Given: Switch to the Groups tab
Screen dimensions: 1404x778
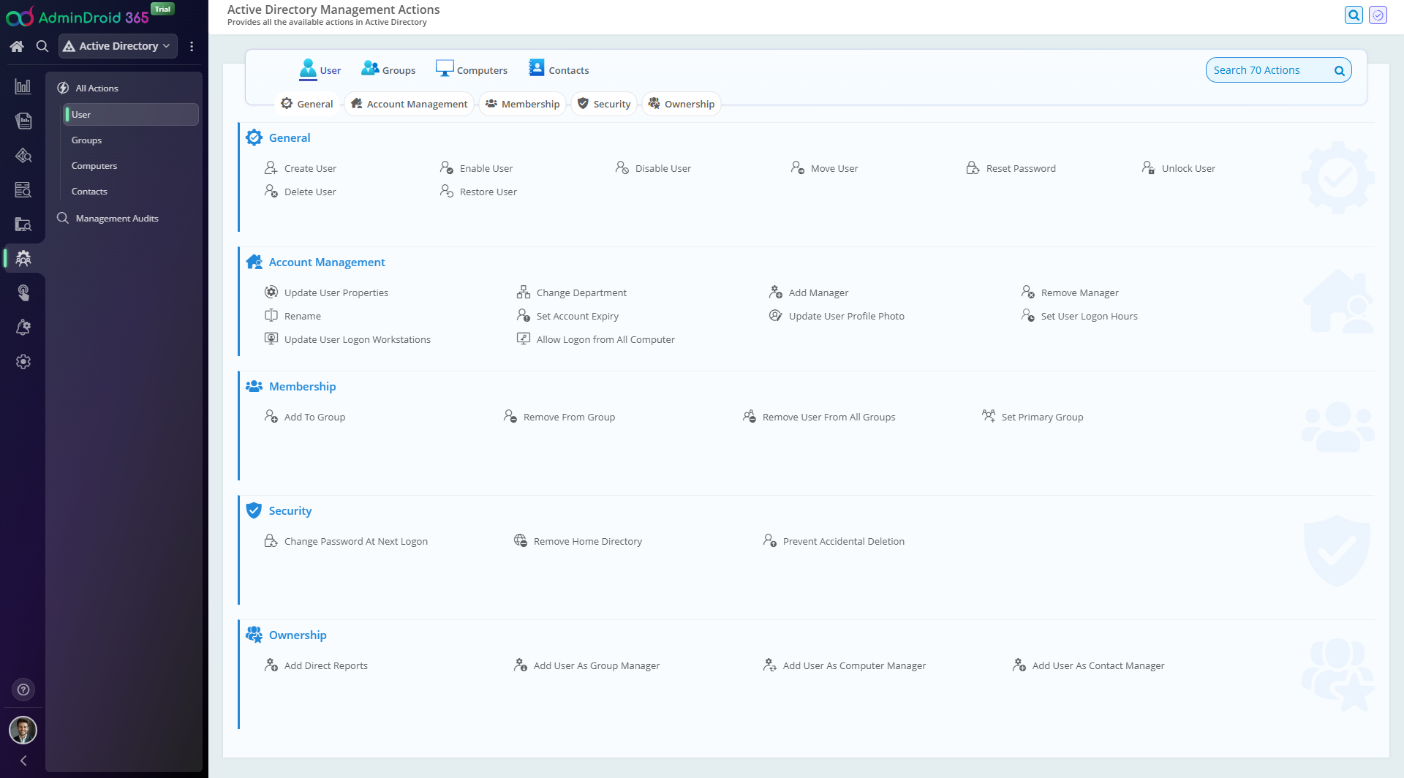Looking at the screenshot, I should pyautogui.click(x=388, y=69).
